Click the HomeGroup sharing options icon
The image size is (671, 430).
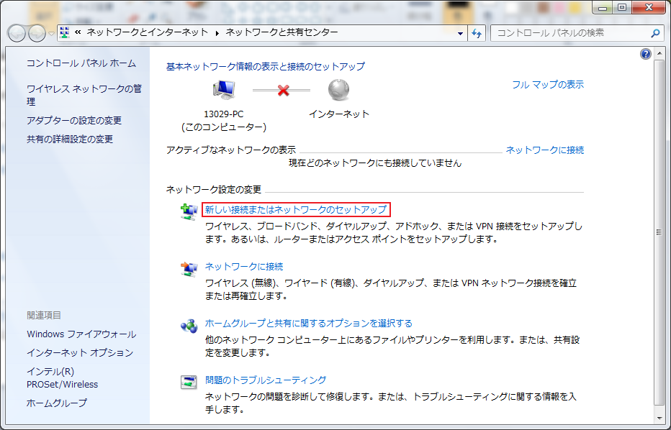(x=189, y=325)
